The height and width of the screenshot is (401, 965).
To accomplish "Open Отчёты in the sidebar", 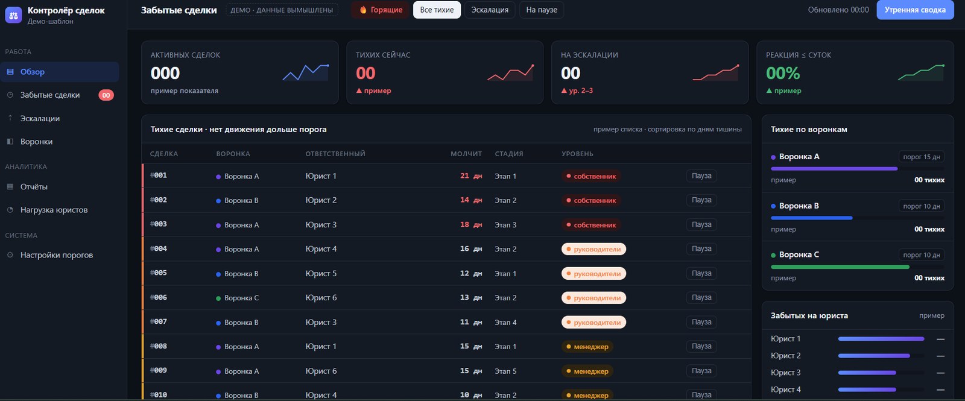I will pos(60,187).
